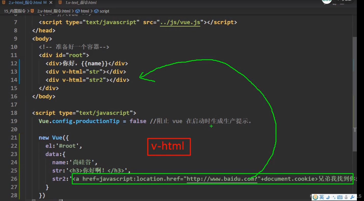Click the cube icon beside breadcrumb html

click(78, 11)
